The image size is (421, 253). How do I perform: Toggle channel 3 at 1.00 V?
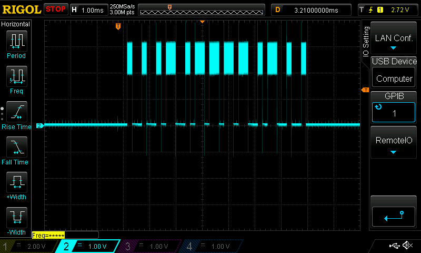[150, 246]
